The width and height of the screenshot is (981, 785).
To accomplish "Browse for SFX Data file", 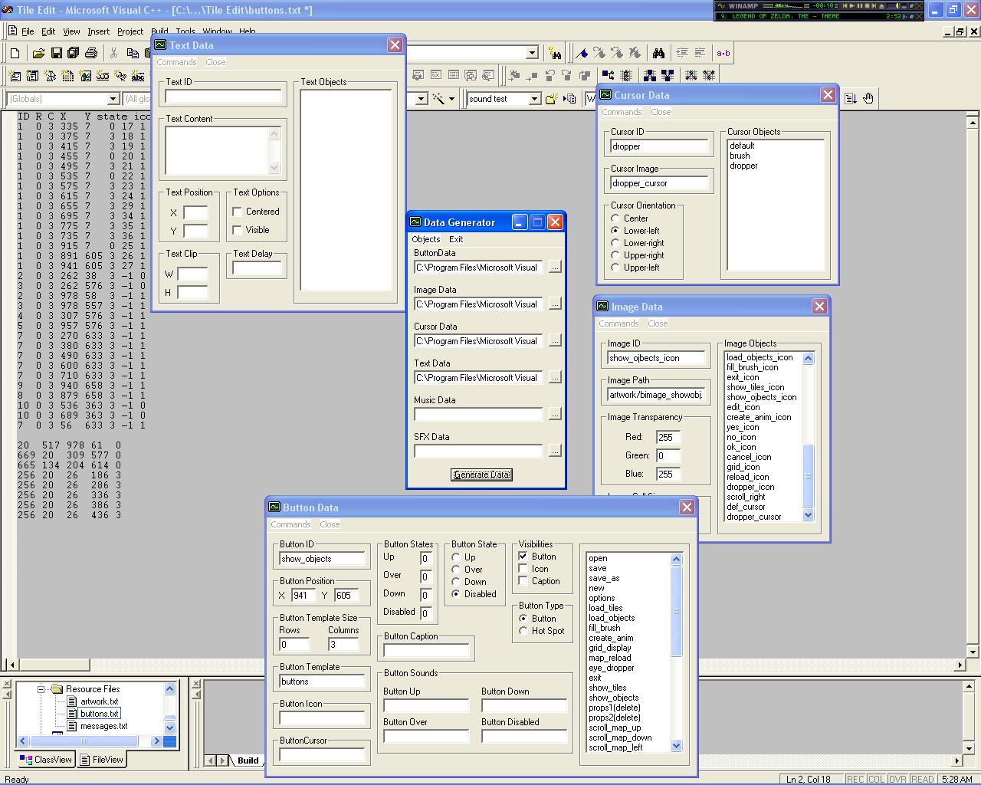I will (555, 451).
